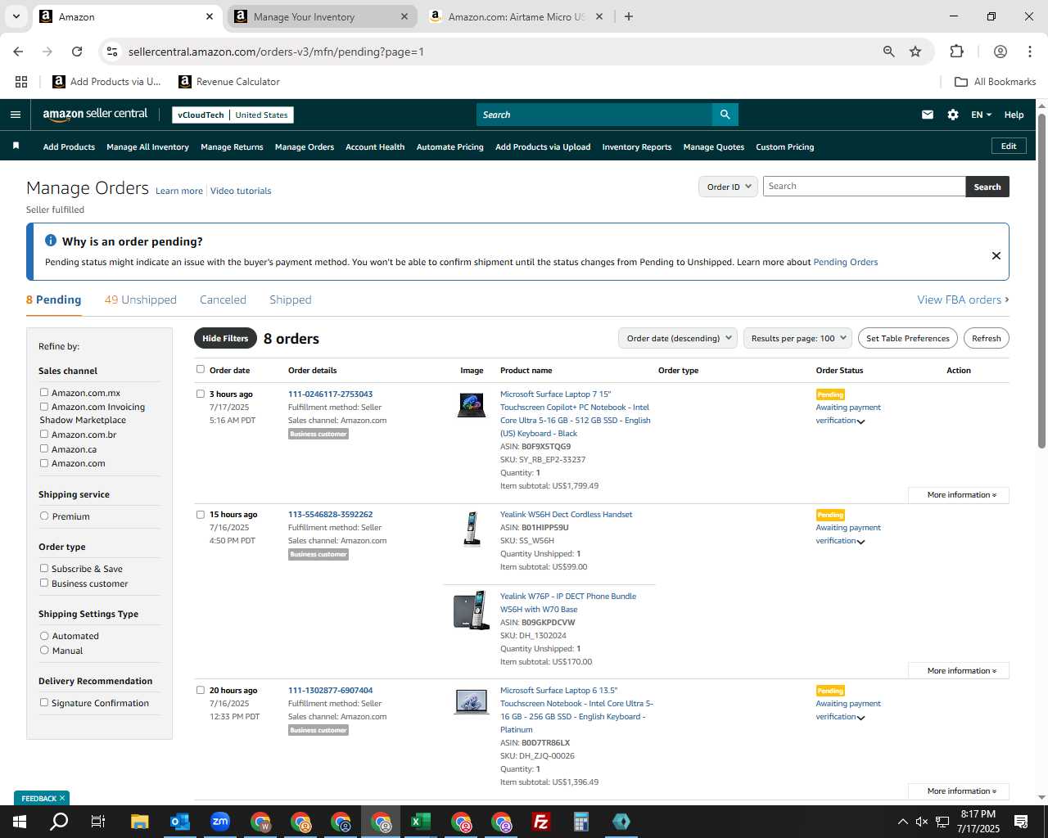The height and width of the screenshot is (838, 1048).
Task: Click the browser zoom magnifier icon
Action: 889,52
